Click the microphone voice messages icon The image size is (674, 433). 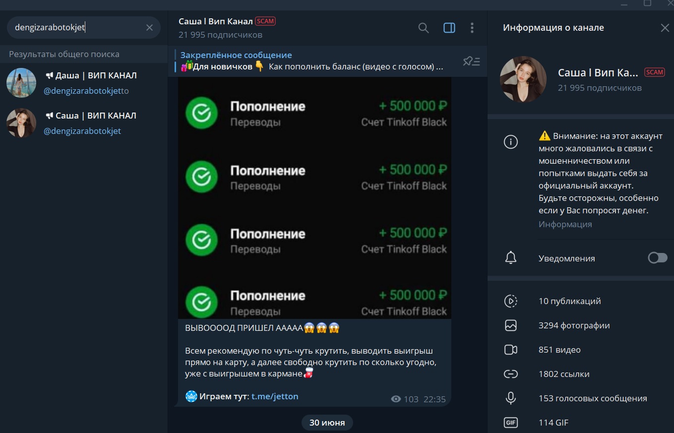pyautogui.click(x=510, y=398)
